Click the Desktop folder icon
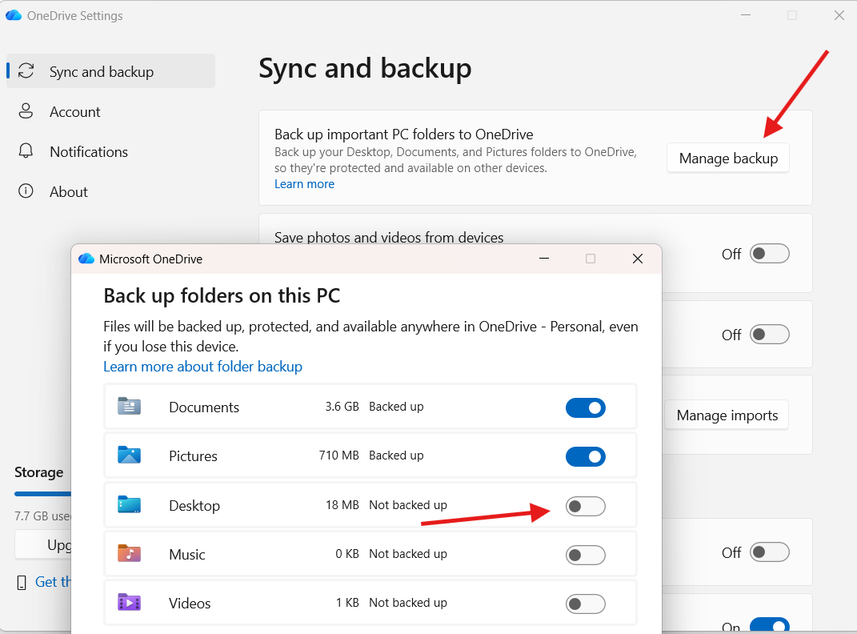The width and height of the screenshot is (857, 634). pyautogui.click(x=129, y=505)
